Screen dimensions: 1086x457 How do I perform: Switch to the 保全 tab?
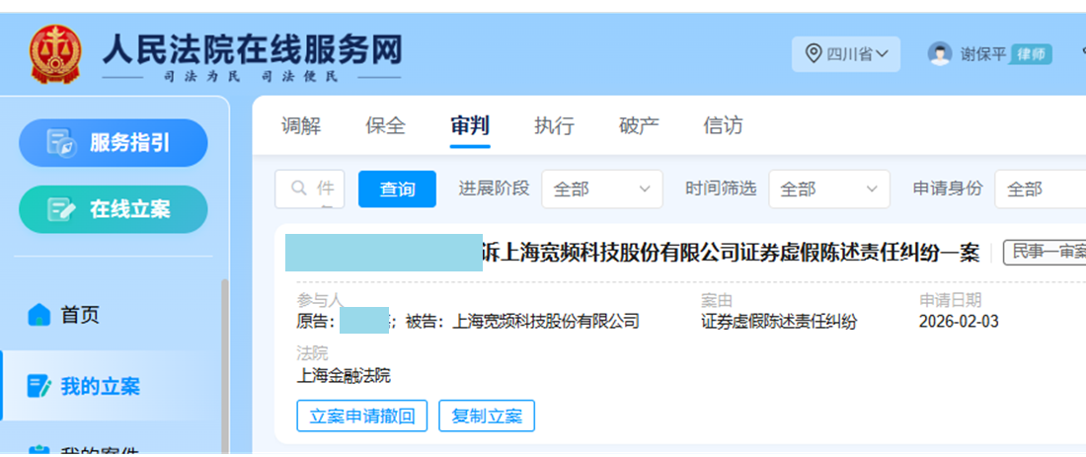coord(385,126)
